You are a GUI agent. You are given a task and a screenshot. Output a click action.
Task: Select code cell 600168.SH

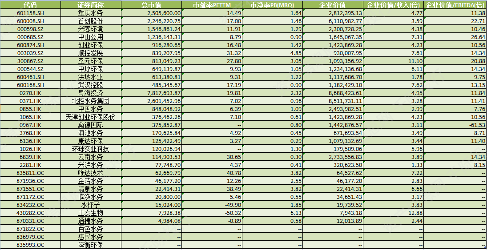tap(30, 85)
